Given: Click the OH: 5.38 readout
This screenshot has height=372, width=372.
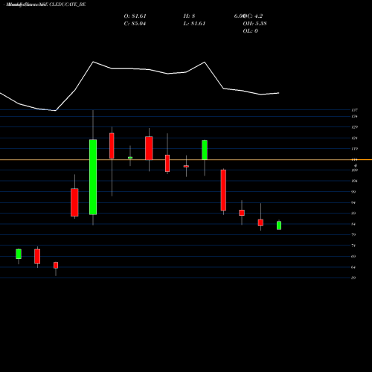Looking at the screenshot, I should pos(255,24).
